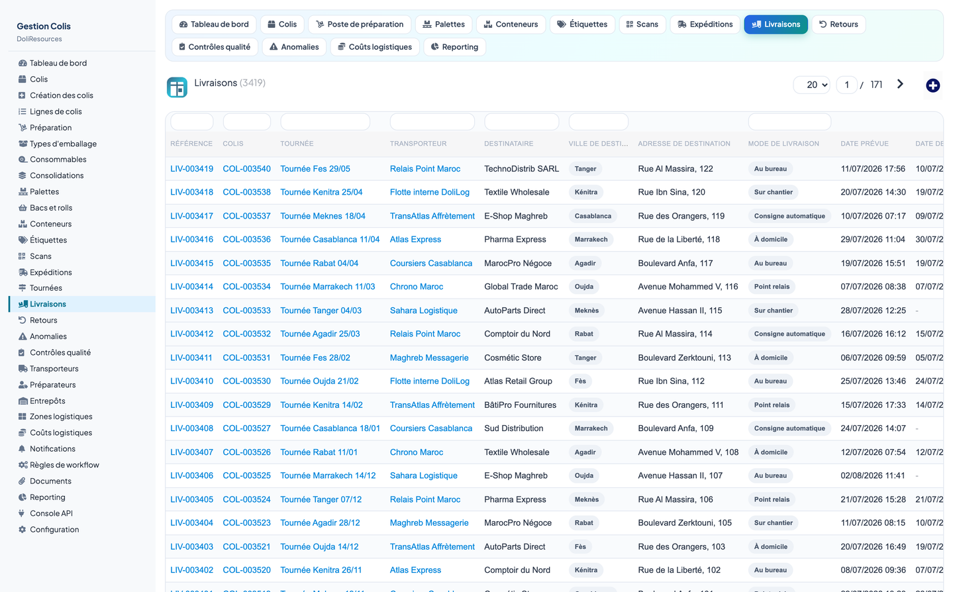Image resolution: width=957 pixels, height=592 pixels.
Task: Open the Poste de préparation tab
Action: [360, 25]
